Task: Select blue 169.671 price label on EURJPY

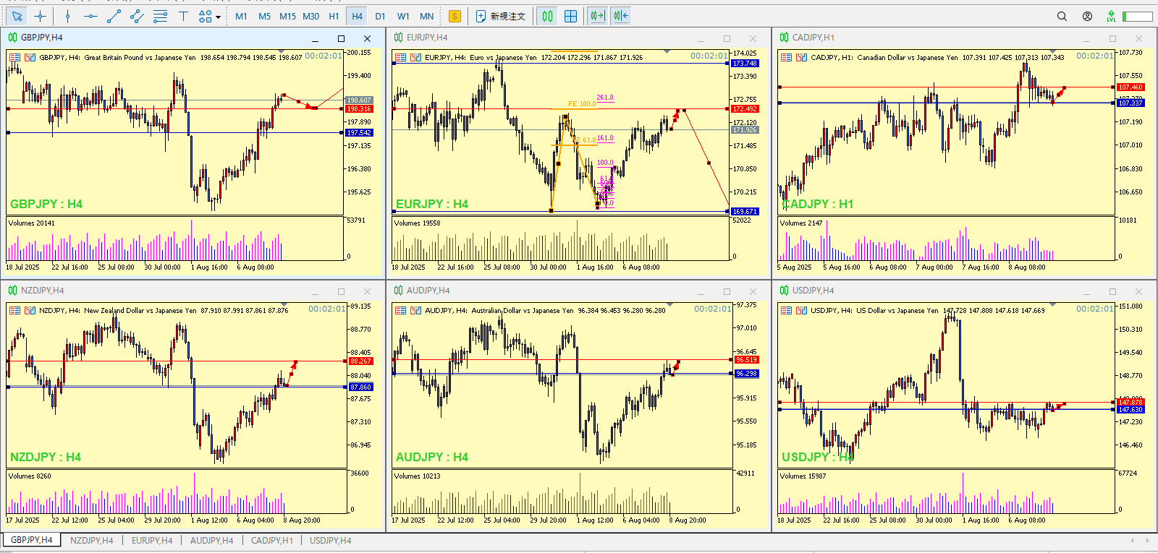Action: coord(745,212)
